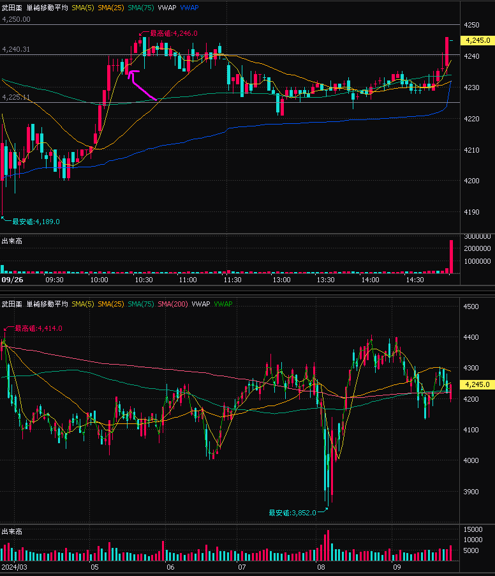
Task: Click the 4220 price axis label
Action: tap(471, 119)
